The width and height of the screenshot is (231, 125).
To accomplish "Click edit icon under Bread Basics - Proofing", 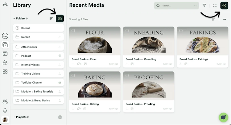I will click(x=132, y=109).
